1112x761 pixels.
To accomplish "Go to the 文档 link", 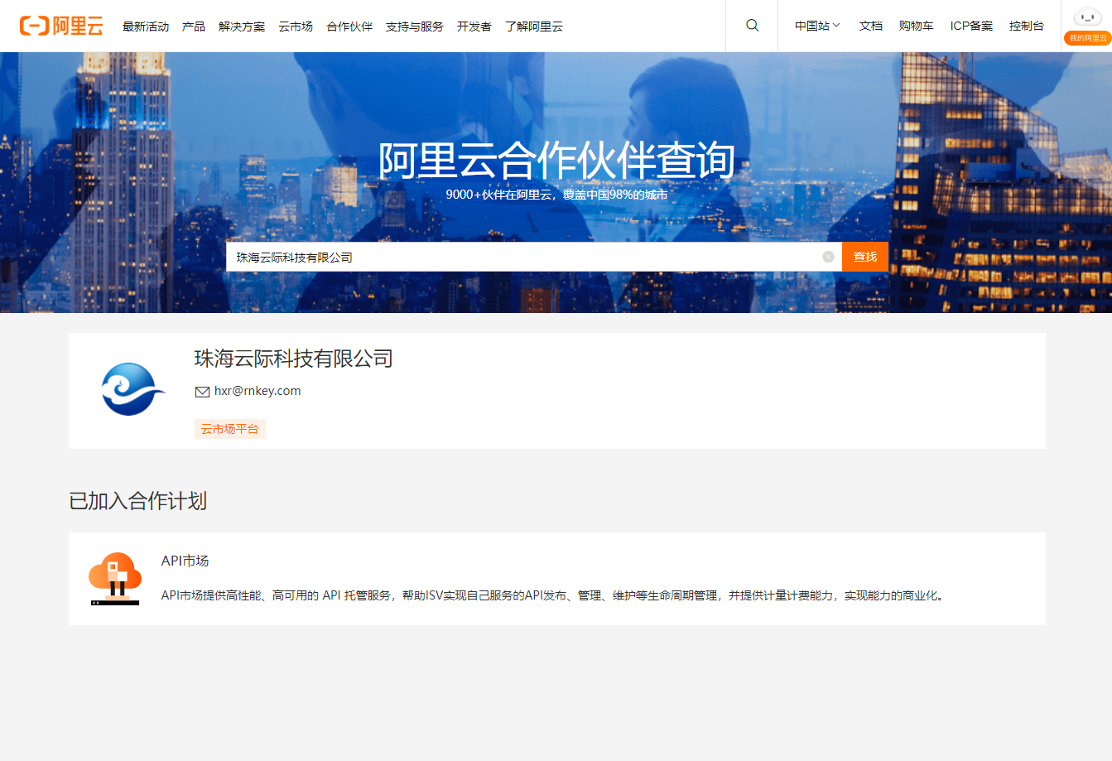I will (x=871, y=26).
